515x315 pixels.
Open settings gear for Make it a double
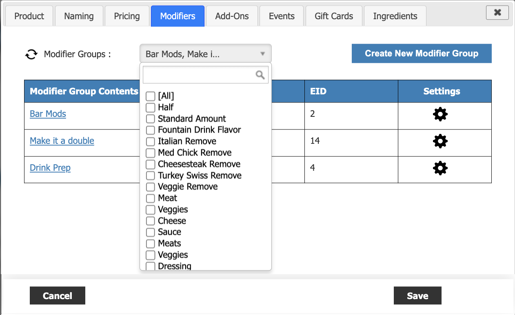(440, 141)
